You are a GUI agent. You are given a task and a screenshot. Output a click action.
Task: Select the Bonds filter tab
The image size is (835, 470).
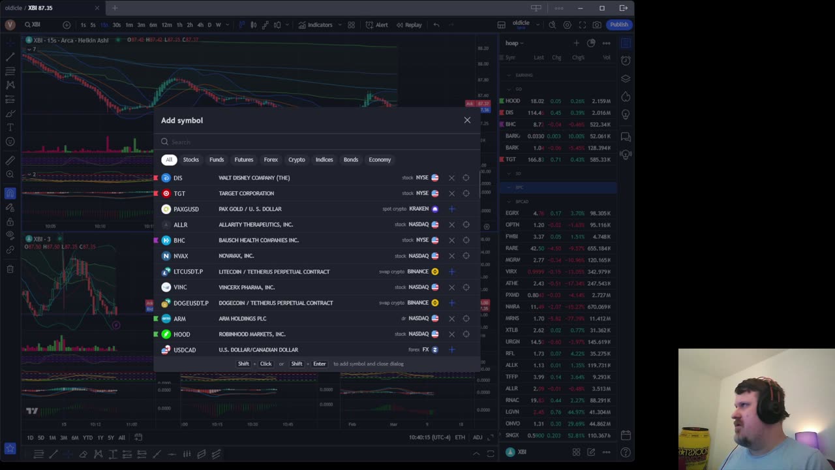tap(351, 159)
